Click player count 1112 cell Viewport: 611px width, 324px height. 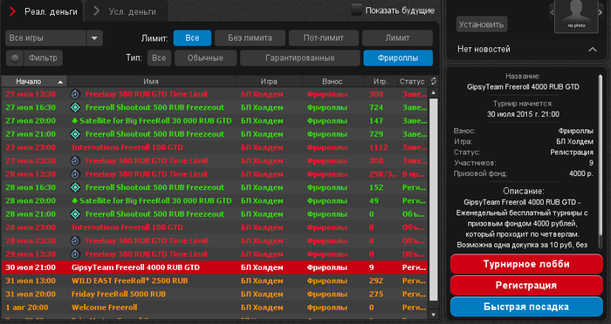(378, 147)
